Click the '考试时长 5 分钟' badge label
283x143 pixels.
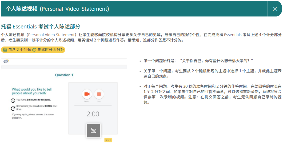(x=50, y=50)
